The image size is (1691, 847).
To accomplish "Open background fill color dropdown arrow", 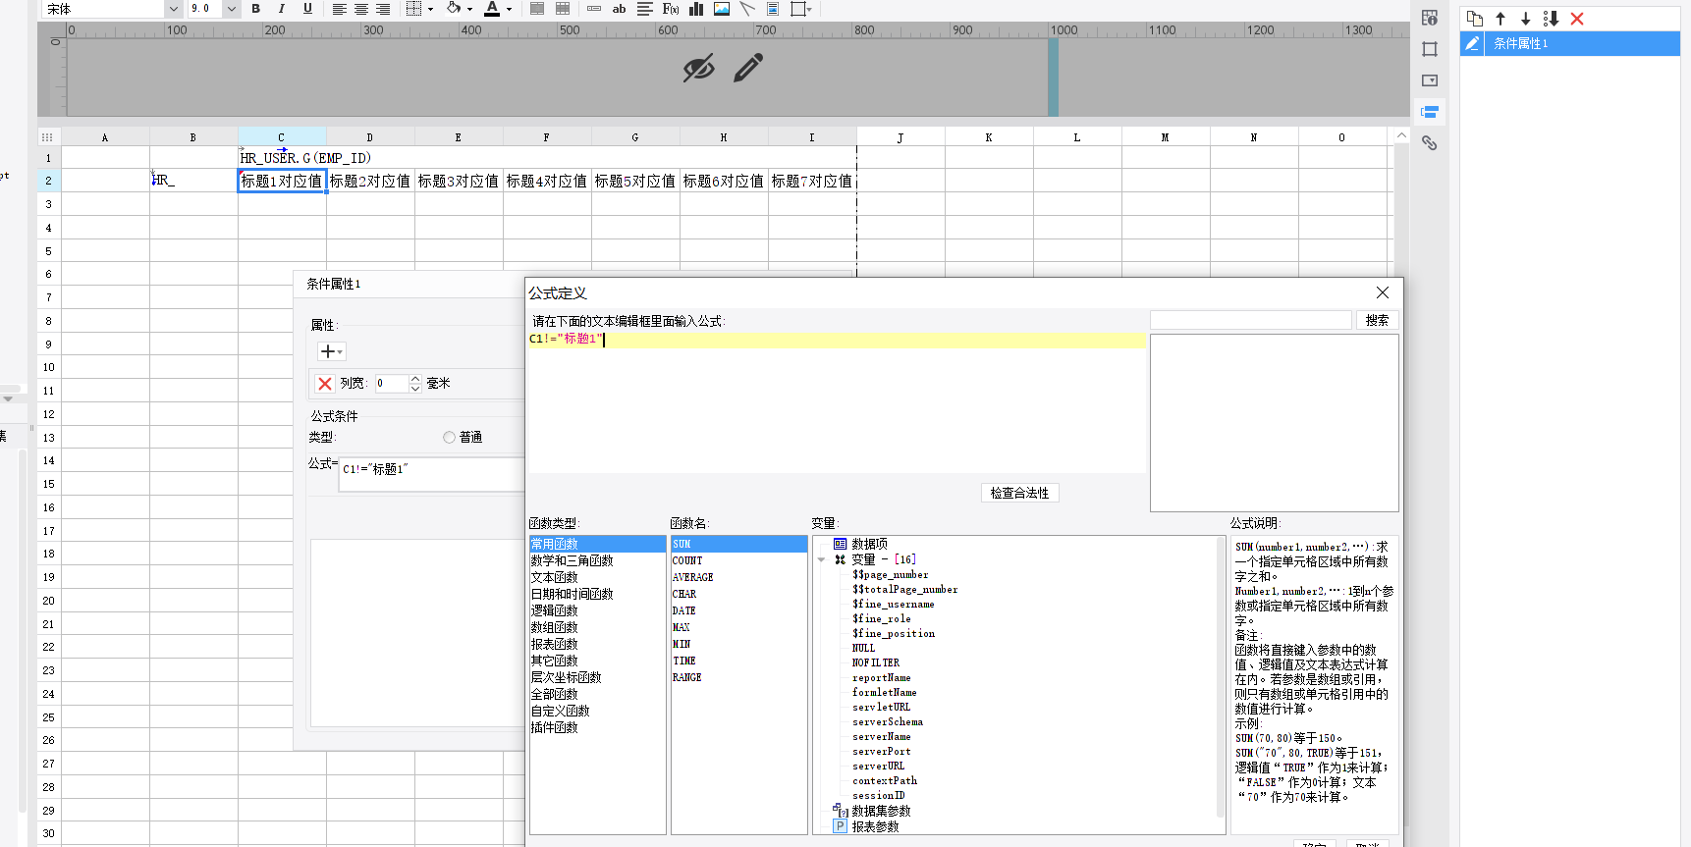I will pyautogui.click(x=469, y=10).
